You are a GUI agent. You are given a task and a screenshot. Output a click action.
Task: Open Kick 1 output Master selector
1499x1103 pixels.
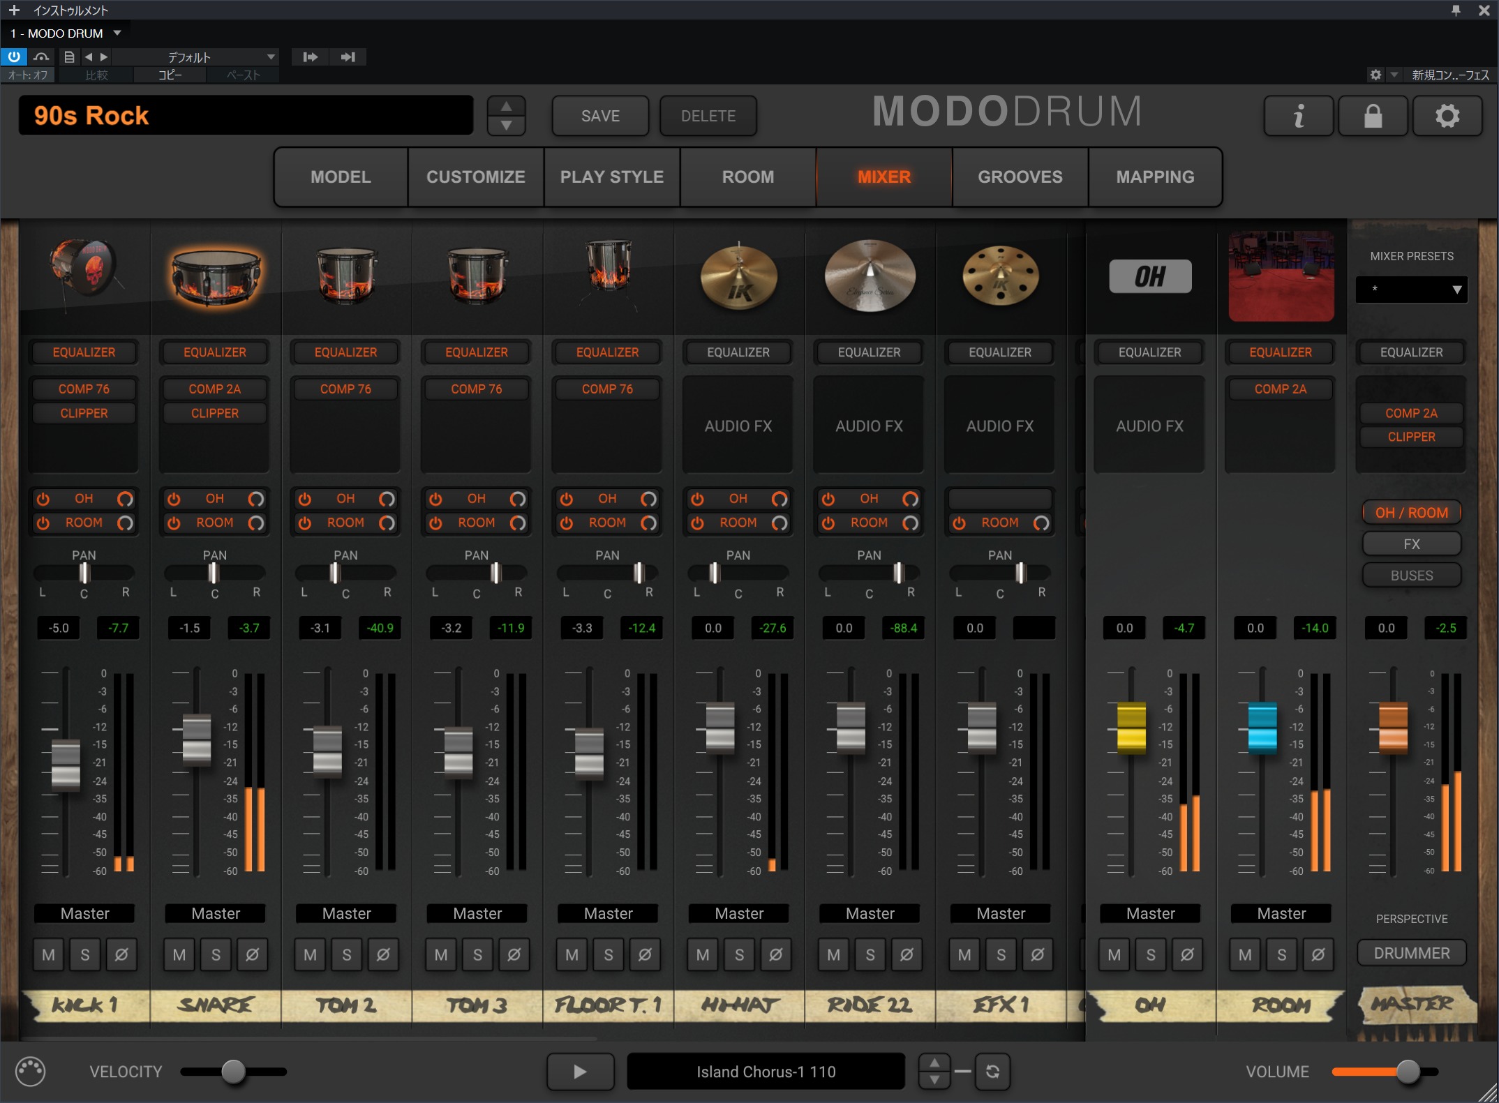click(x=84, y=913)
